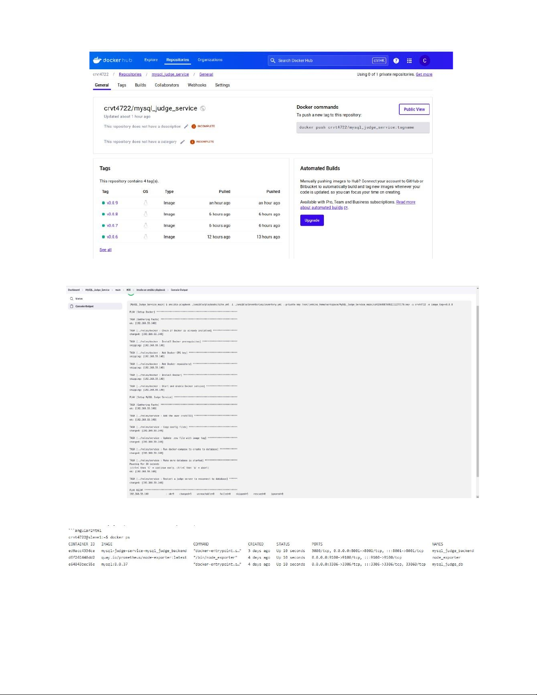Click 'mysql_judge_db' in the NAMES column
This screenshot has height=695, width=537.
coord(448,564)
